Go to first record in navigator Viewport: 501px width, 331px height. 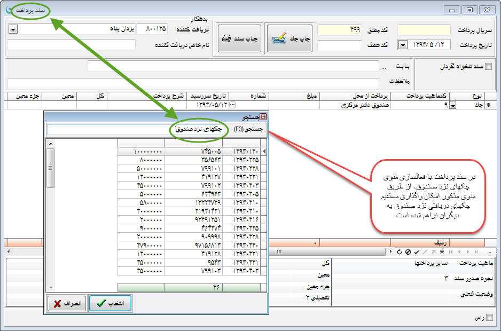(451, 251)
